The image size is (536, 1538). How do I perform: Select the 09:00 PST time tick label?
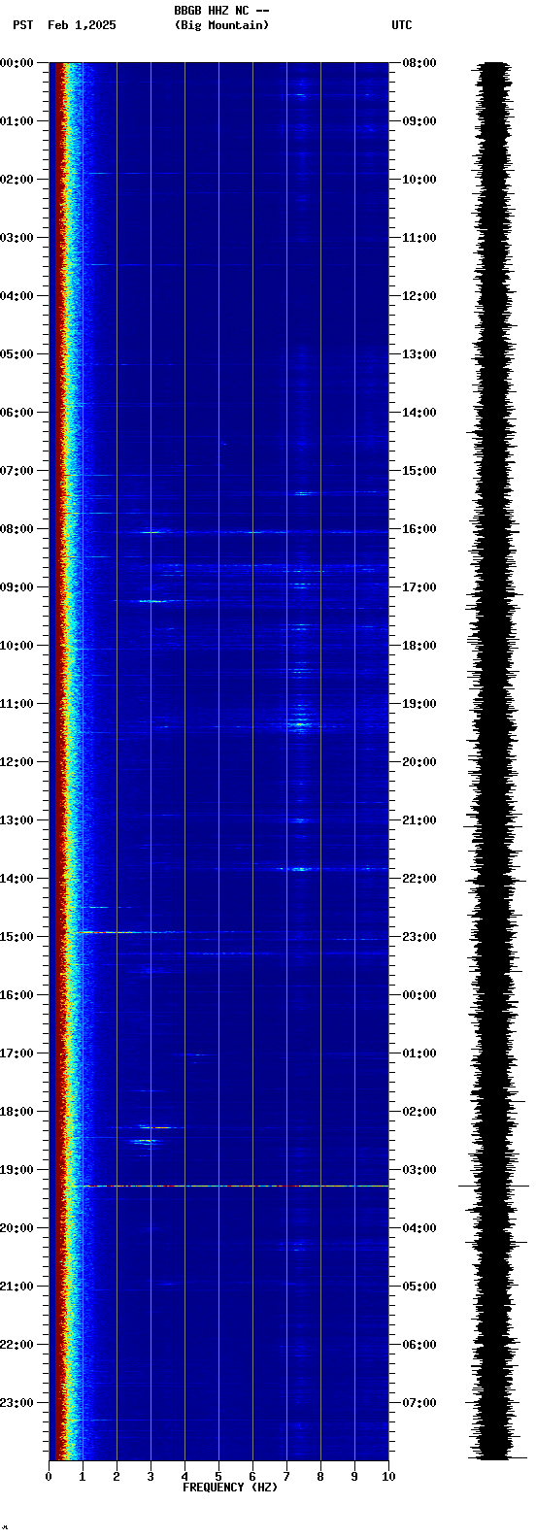[x=17, y=587]
